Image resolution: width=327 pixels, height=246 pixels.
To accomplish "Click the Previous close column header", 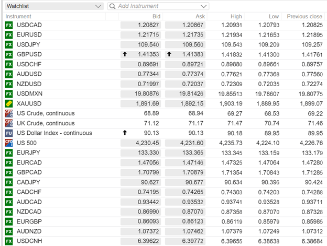I will tap(303, 17).
